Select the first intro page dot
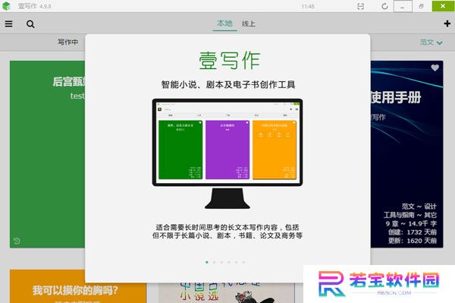455x303 pixels. click(207, 262)
